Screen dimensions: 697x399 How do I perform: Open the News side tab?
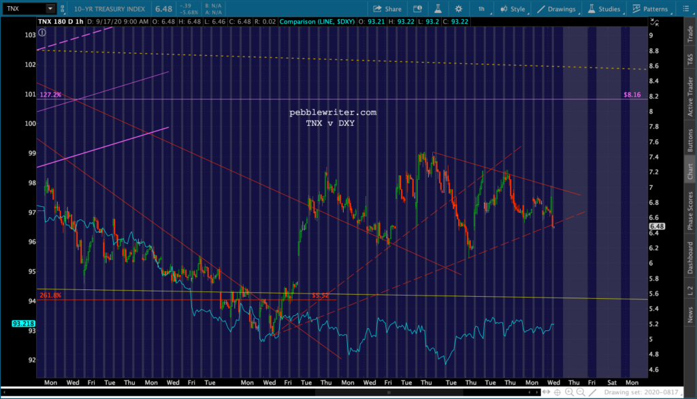[x=690, y=315]
